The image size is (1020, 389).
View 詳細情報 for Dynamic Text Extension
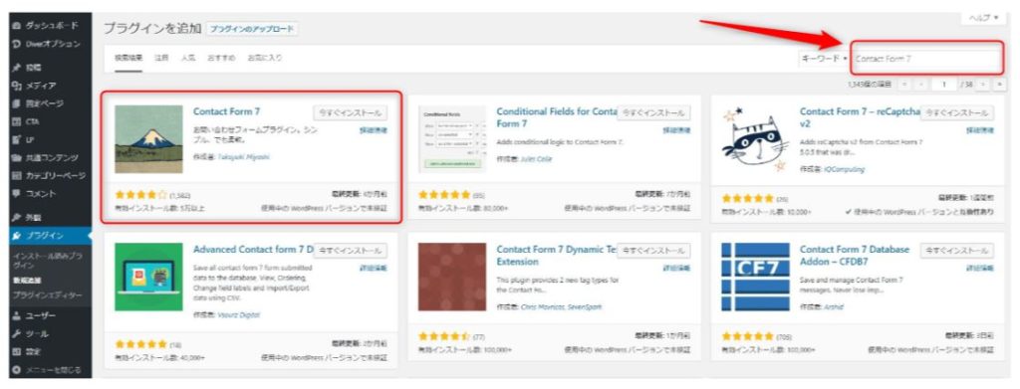(x=676, y=268)
